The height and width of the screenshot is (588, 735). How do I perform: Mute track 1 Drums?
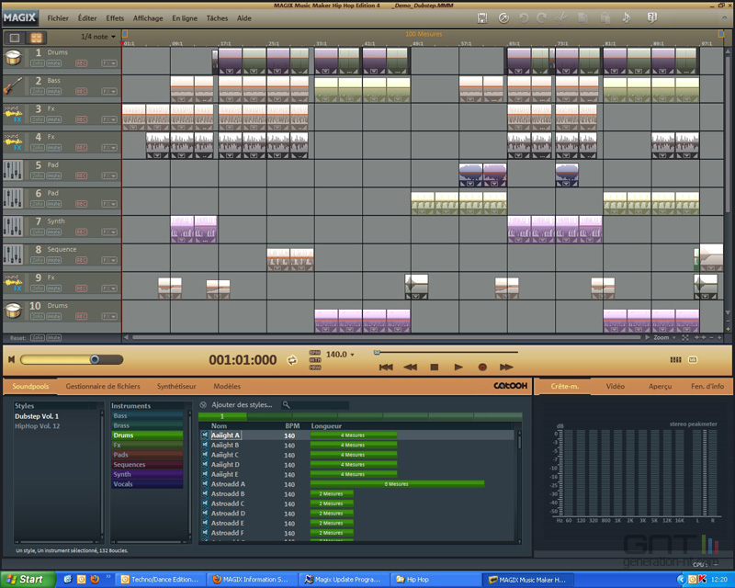(53, 63)
